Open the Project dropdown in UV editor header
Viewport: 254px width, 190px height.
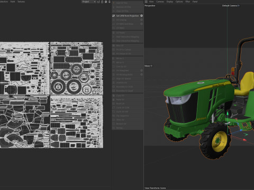pos(89,2)
